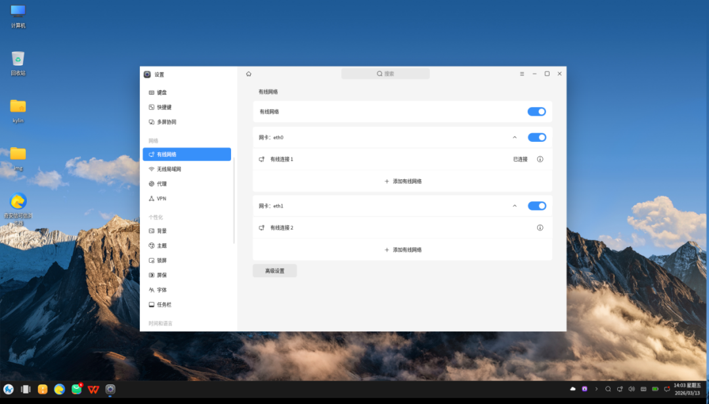
Task: Disable the eth1 network card
Action: 537,206
